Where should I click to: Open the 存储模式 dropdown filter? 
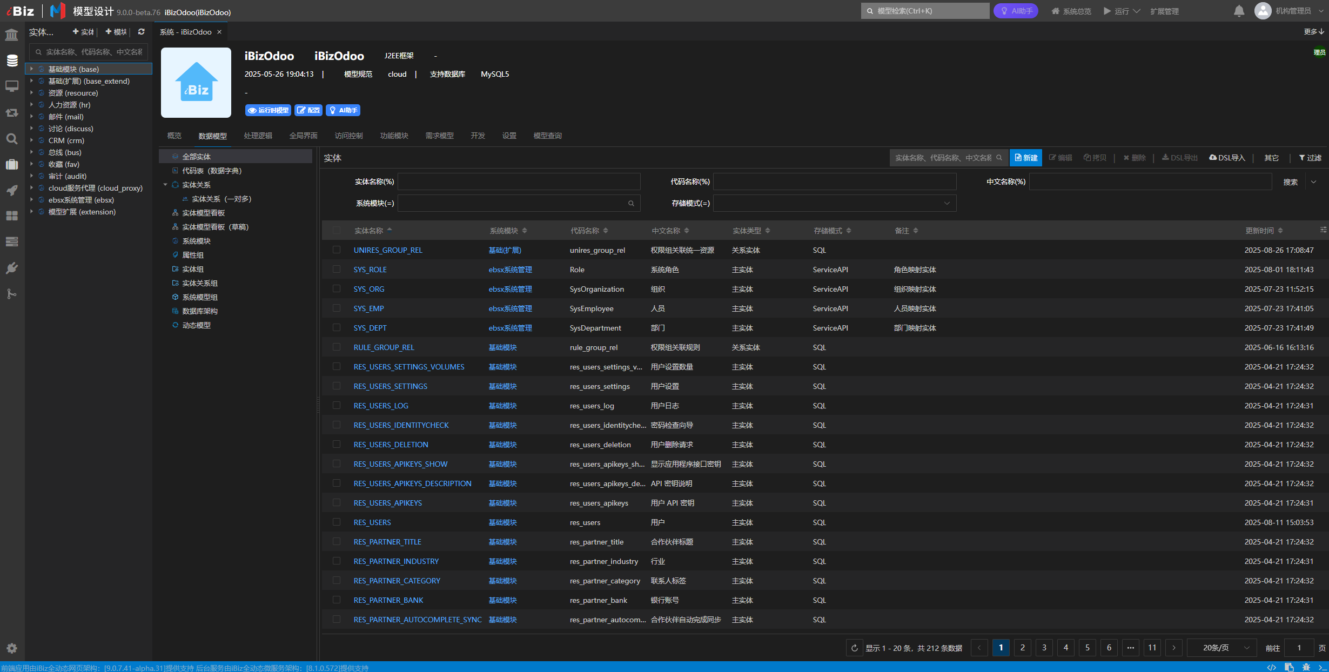tap(835, 203)
